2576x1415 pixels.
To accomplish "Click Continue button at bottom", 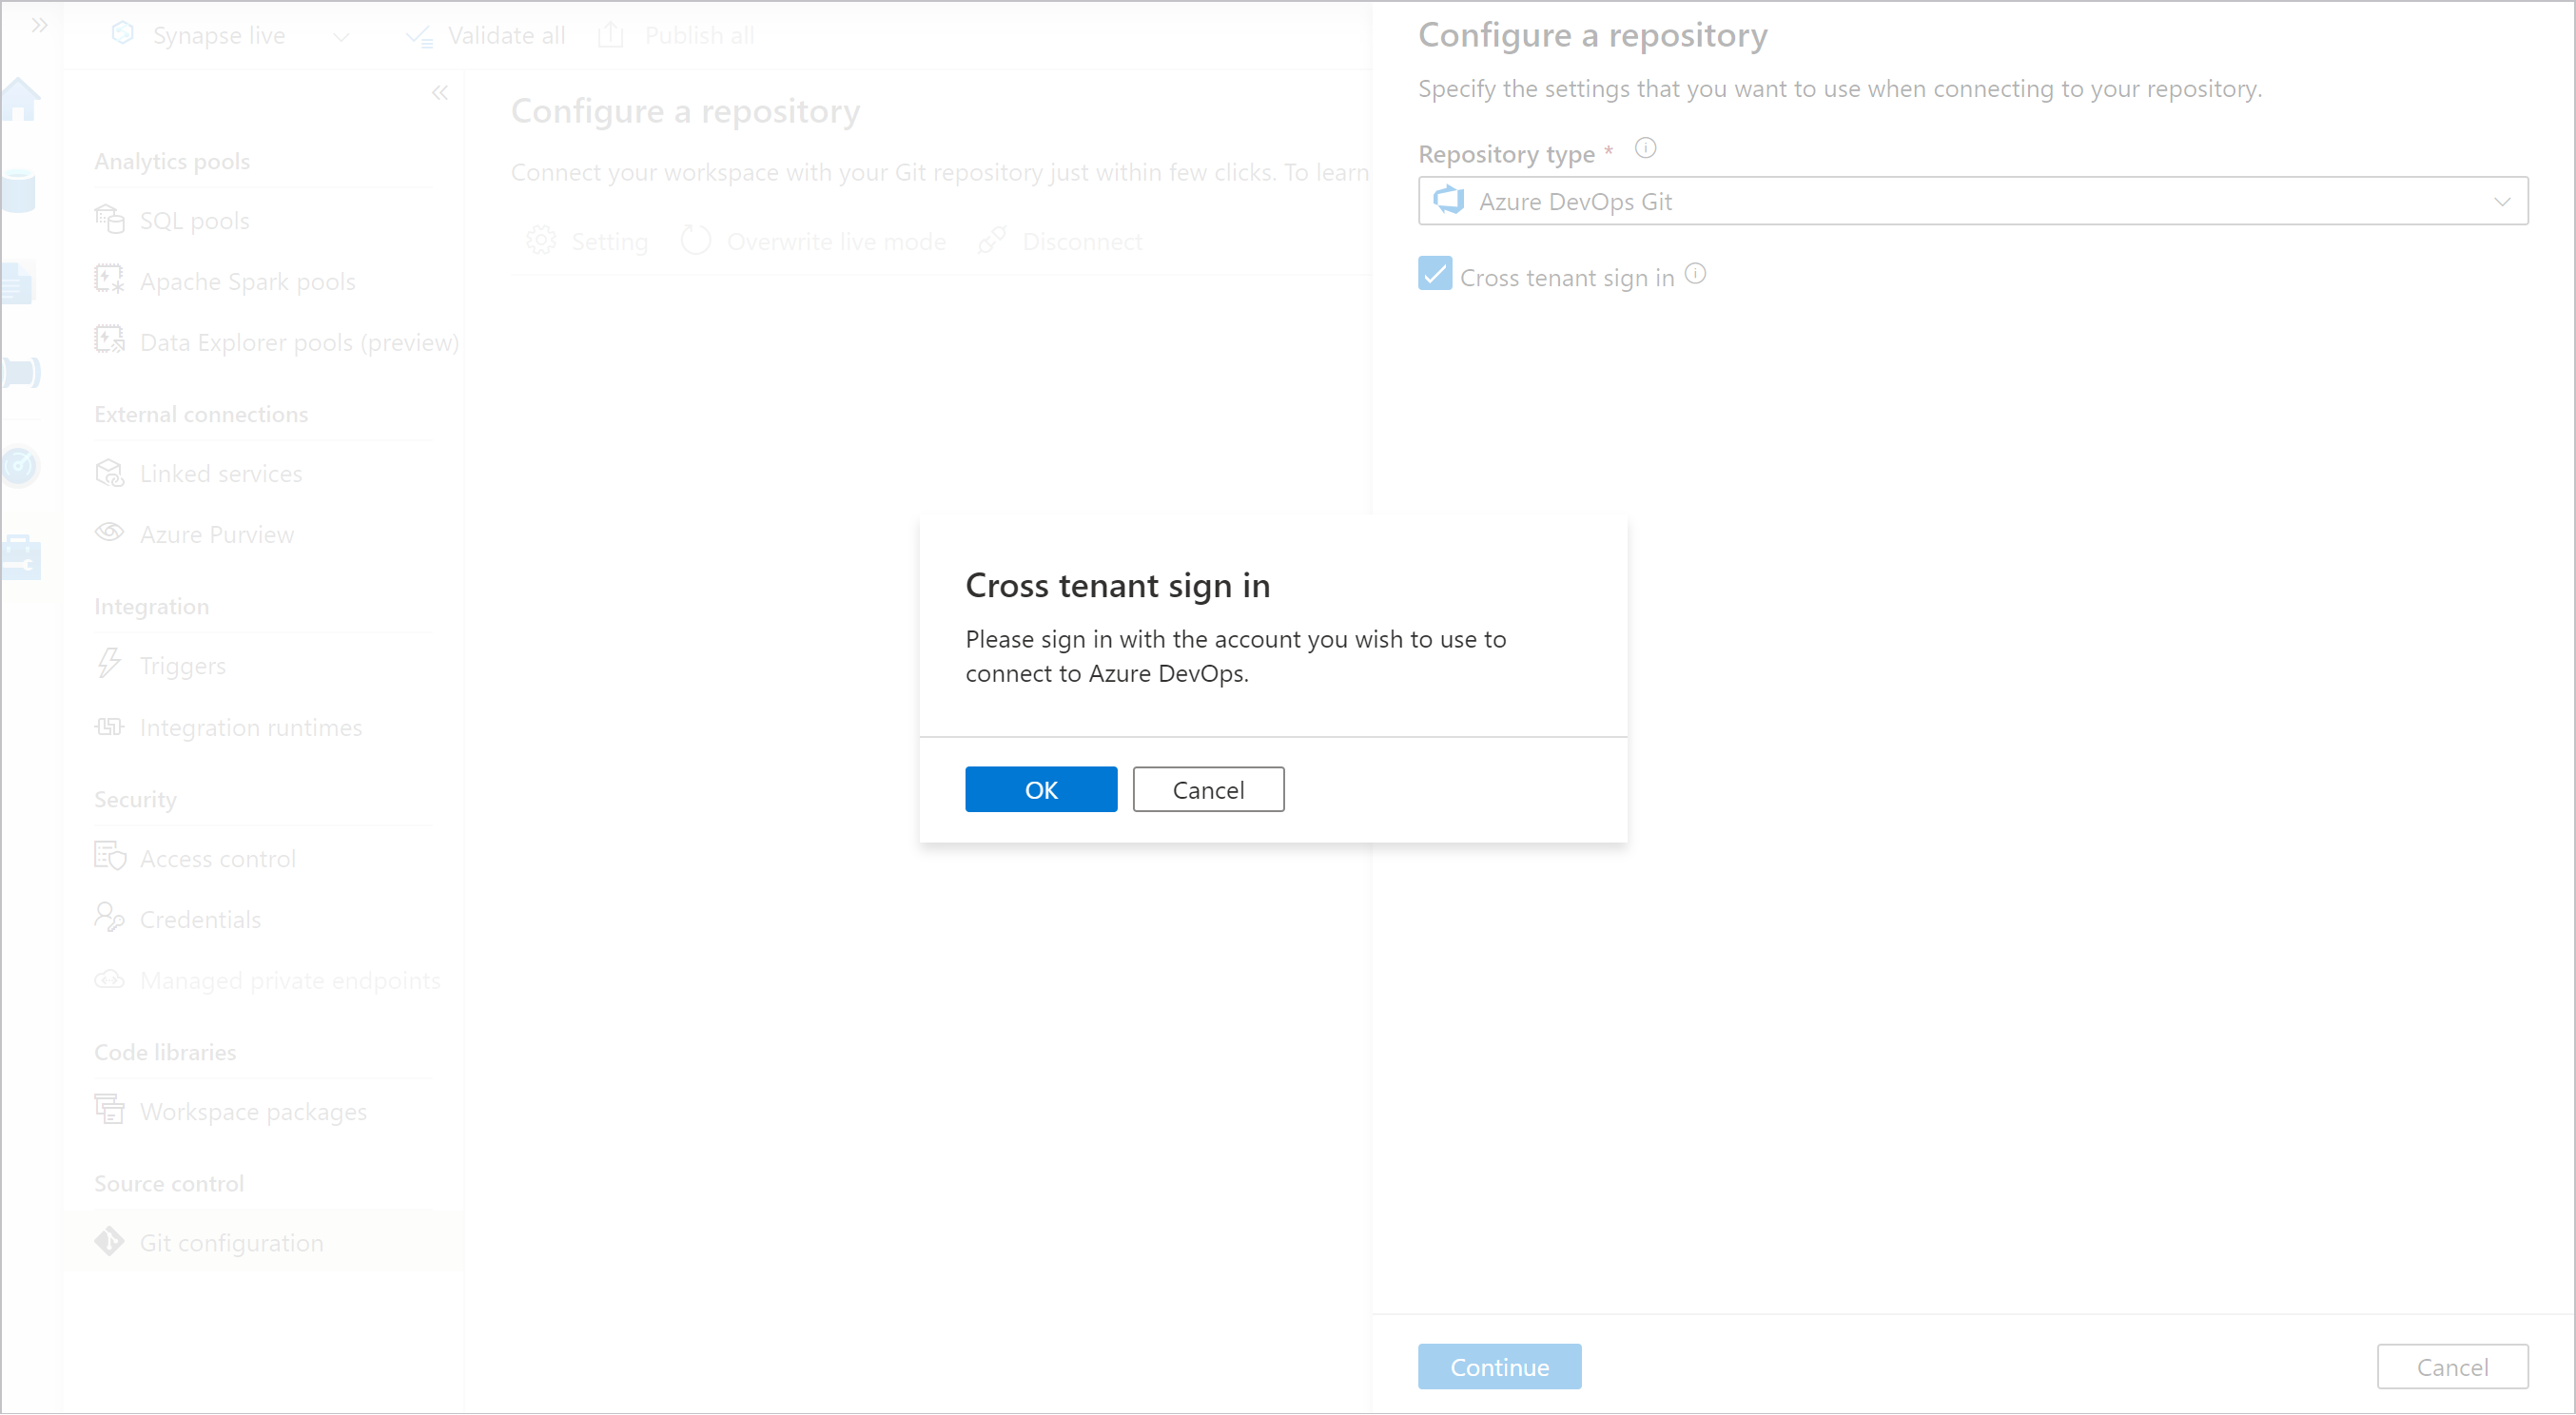I will (1497, 1367).
